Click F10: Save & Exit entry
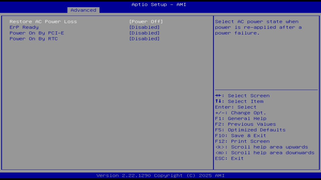This screenshot has width=321, height=180. coord(240,135)
